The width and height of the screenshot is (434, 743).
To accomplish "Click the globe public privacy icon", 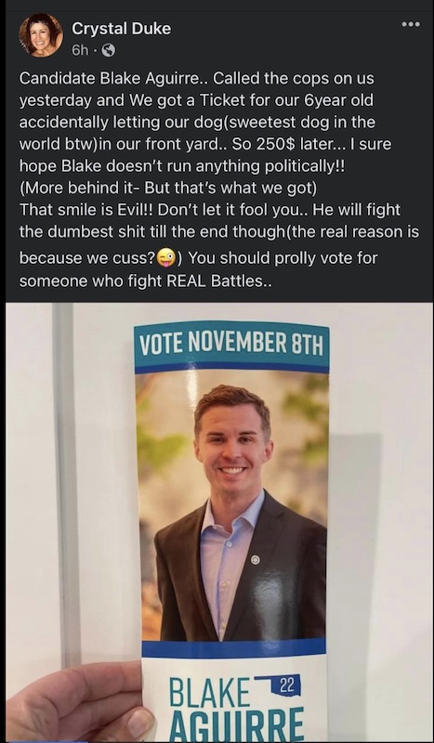I will pos(109,50).
